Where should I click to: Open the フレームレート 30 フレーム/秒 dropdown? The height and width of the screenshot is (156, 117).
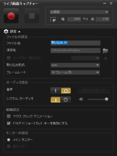tap(75, 72)
